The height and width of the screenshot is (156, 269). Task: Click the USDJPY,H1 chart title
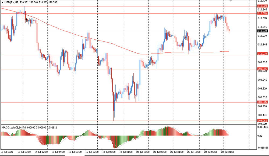[12, 2]
